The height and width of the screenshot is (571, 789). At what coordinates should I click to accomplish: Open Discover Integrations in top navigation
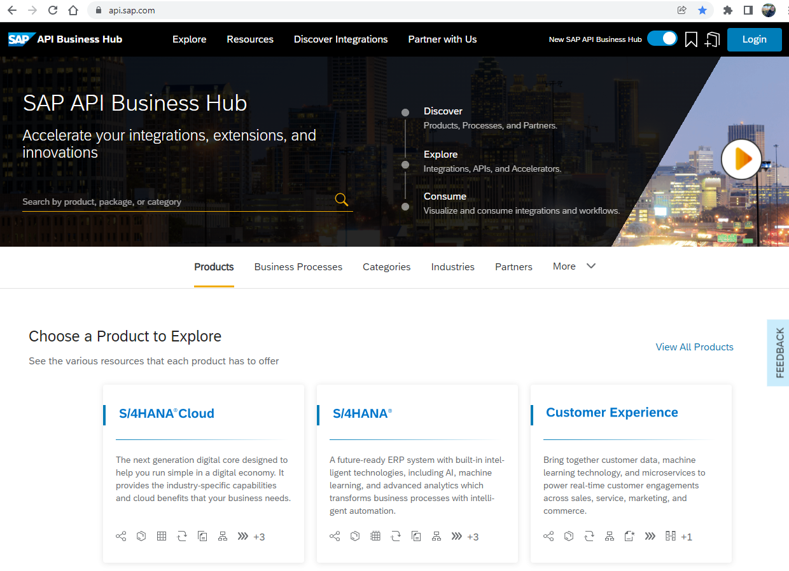(341, 39)
